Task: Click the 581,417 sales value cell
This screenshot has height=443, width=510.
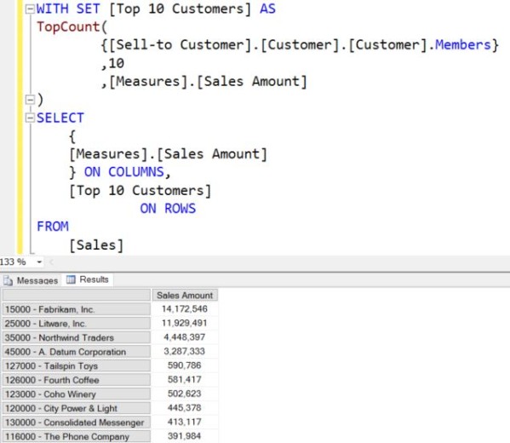Action: [185, 379]
